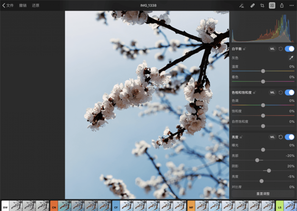Select the LS preset group label

pyautogui.click(x=280, y=206)
